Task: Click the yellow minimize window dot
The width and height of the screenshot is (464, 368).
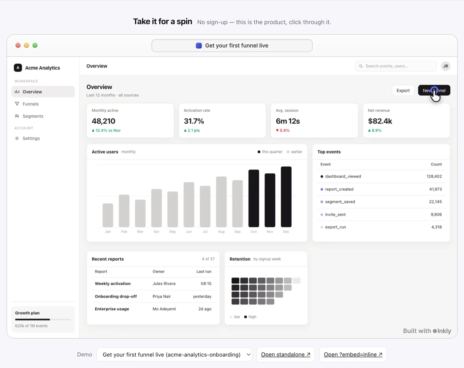Action: click(26, 45)
